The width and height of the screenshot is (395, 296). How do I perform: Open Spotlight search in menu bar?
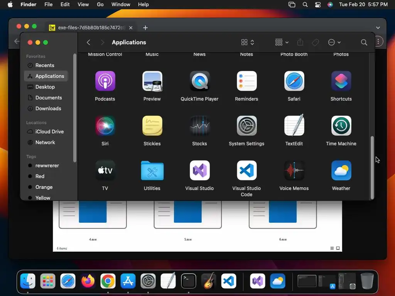click(x=305, y=4)
